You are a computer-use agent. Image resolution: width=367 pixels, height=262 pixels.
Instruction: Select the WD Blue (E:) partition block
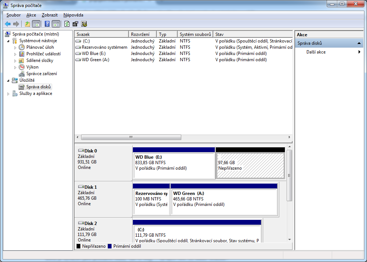[x=174, y=163]
